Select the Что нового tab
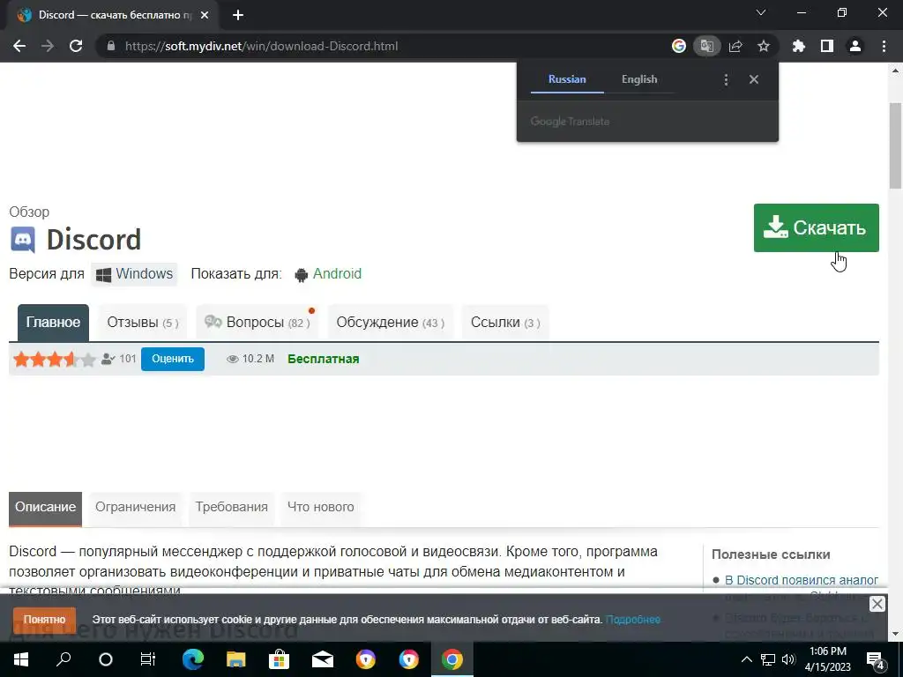 (x=321, y=507)
